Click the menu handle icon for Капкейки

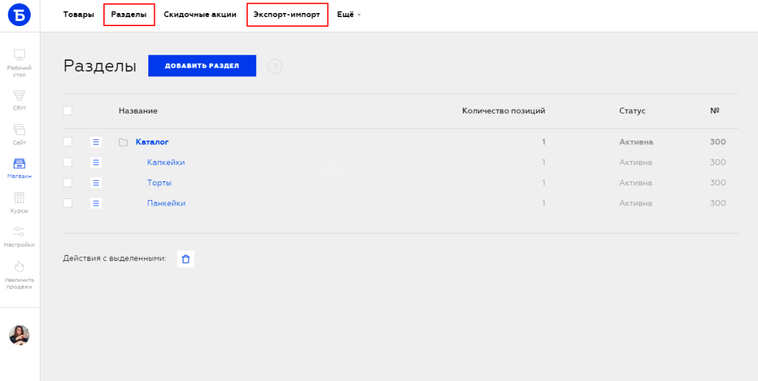(x=96, y=162)
